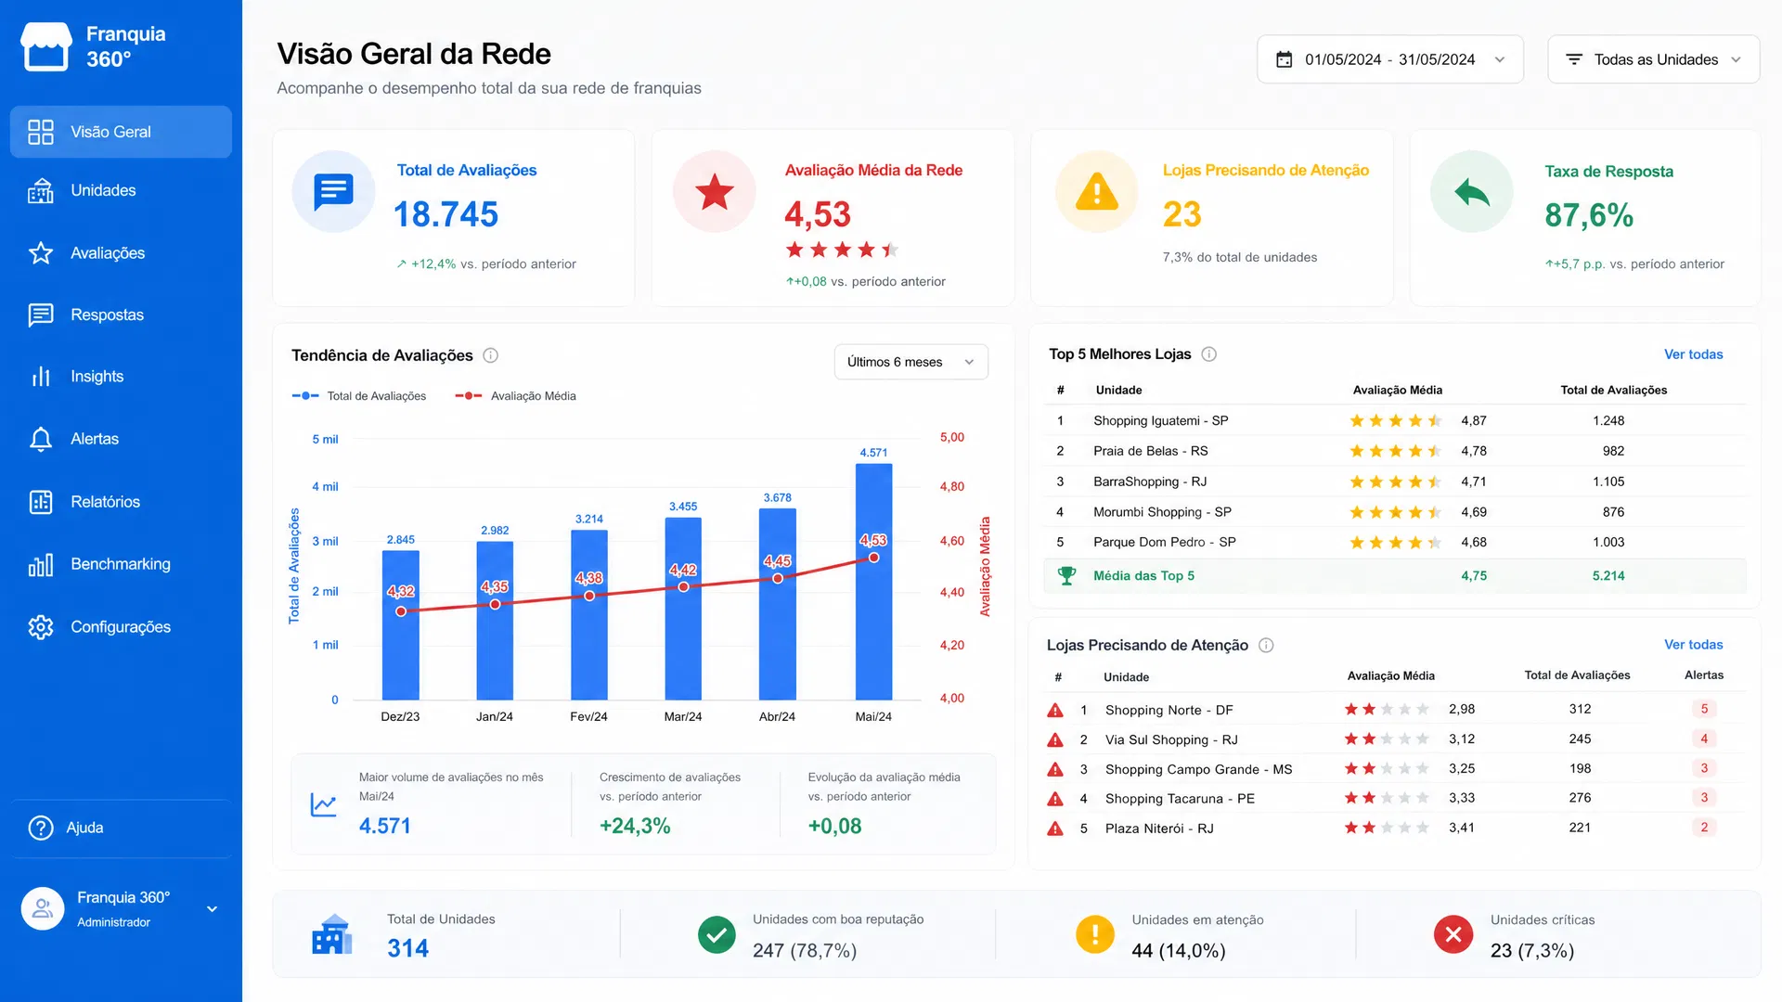The width and height of the screenshot is (1782, 1002).
Task: Click the warning icon for Shopping Campo Grande - MS
Action: [1055, 769]
